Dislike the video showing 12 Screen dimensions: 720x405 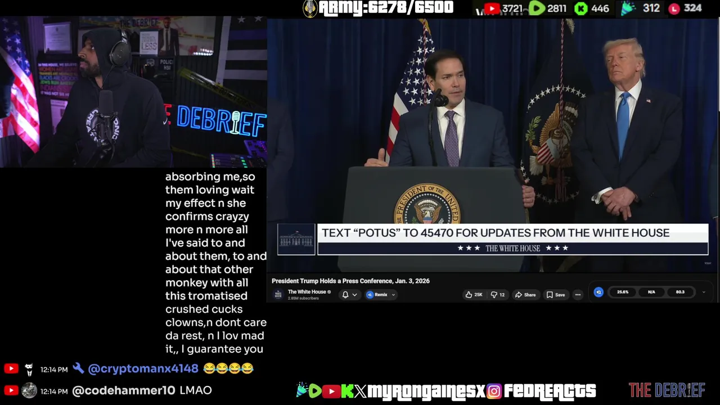tap(498, 295)
